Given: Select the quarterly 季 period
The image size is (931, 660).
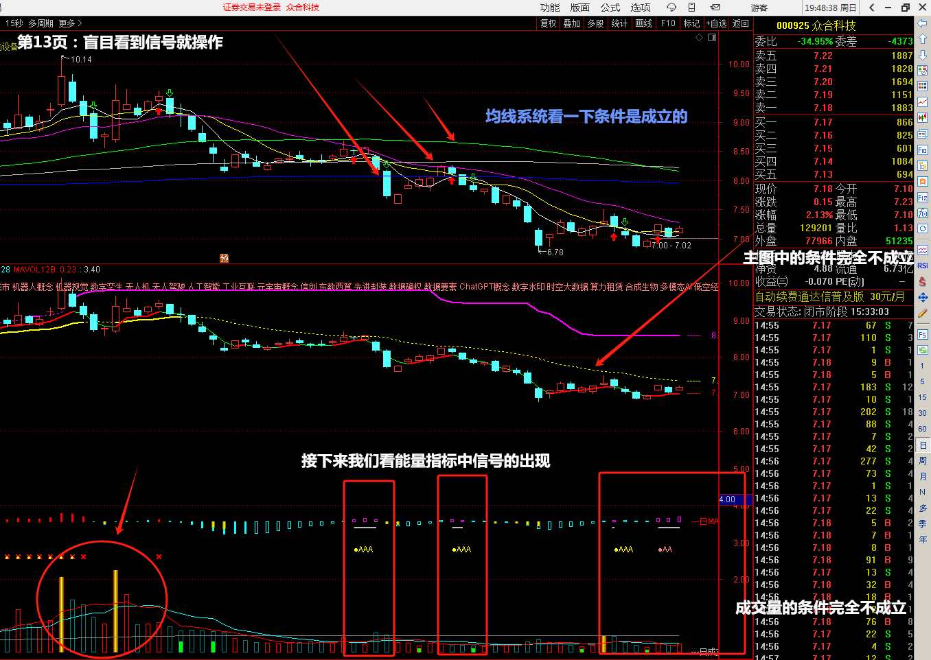Looking at the screenshot, I should [x=923, y=523].
